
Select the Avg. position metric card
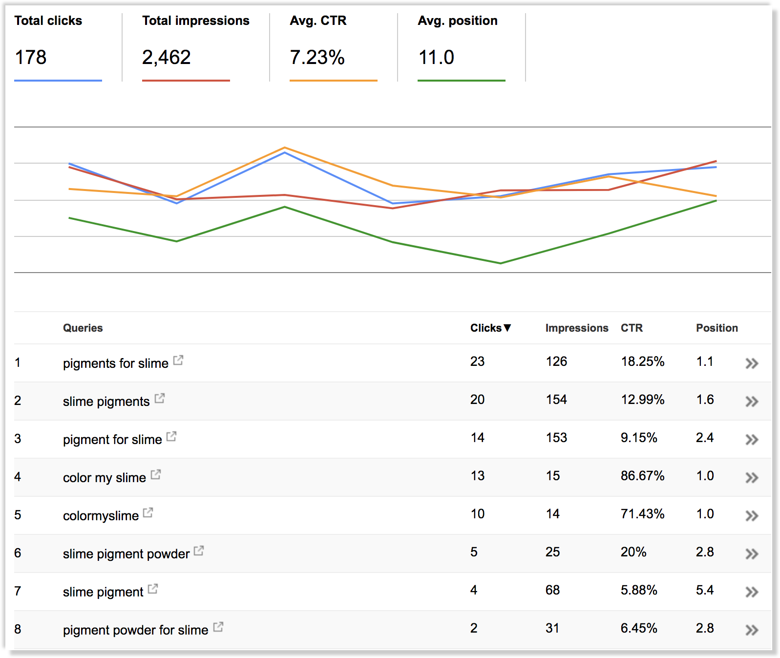point(462,47)
